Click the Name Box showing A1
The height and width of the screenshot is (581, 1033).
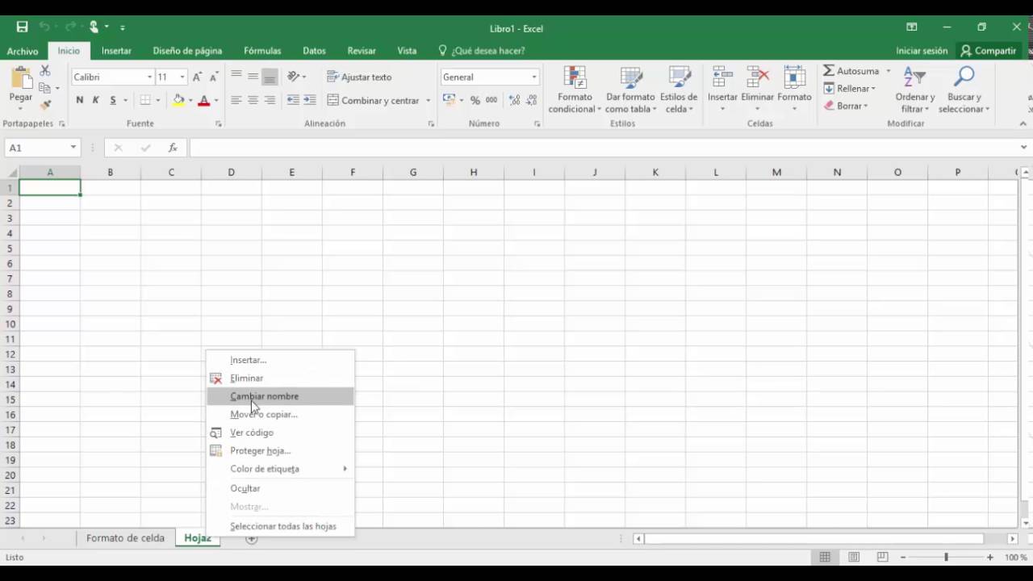[42, 148]
